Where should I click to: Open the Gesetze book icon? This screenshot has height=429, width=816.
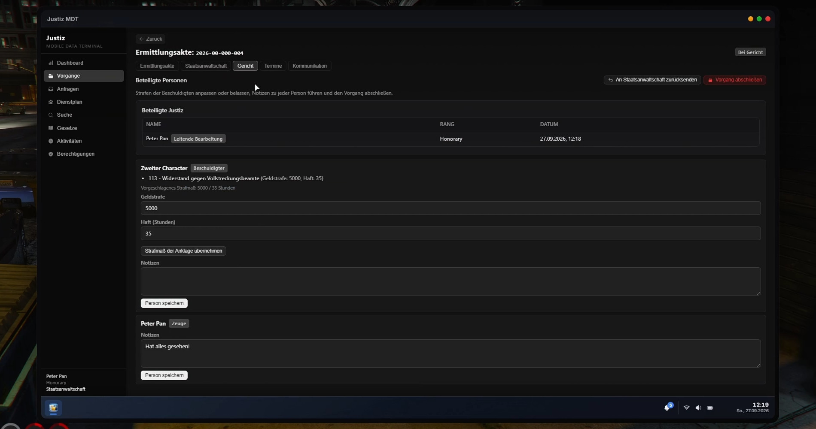(x=51, y=128)
